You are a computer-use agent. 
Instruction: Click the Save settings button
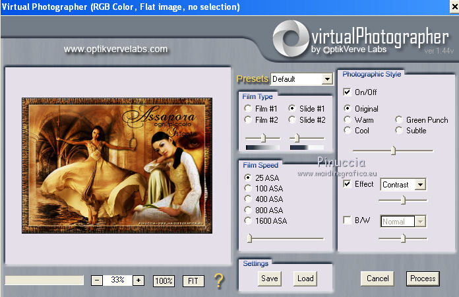click(x=270, y=279)
